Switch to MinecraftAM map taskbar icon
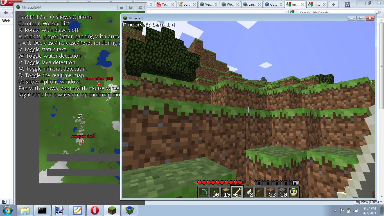This screenshot has width=384, height=216. 130,210
